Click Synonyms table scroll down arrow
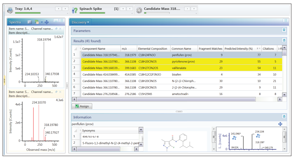This screenshot has height=159, width=296. 141,144
